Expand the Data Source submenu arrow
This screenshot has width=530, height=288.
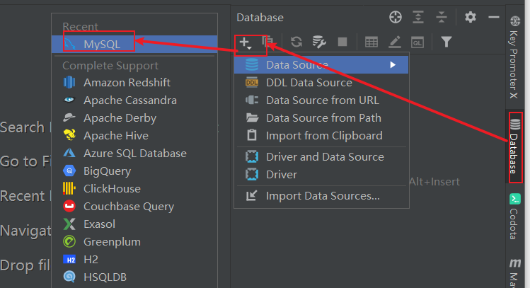click(x=393, y=64)
